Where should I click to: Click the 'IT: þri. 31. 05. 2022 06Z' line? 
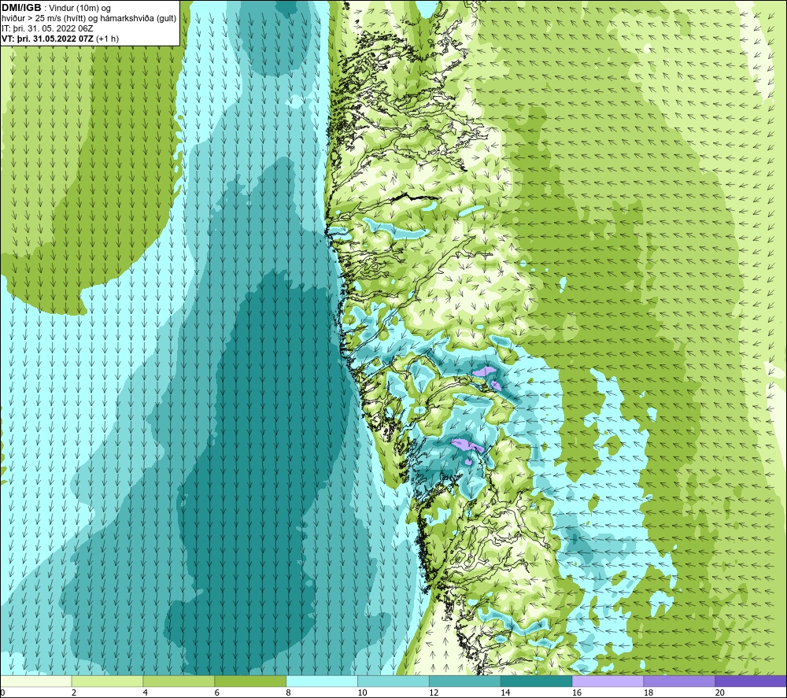tap(47, 28)
